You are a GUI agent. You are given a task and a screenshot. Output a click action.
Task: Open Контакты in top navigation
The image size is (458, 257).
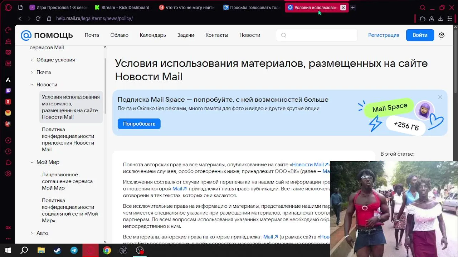coord(217,35)
